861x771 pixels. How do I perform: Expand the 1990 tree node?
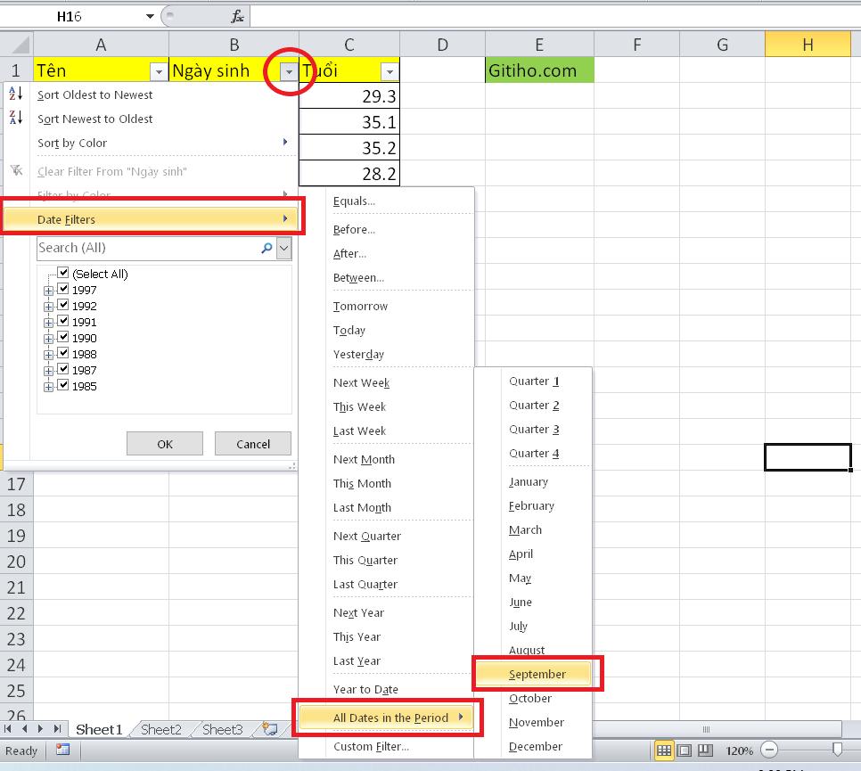tap(49, 338)
